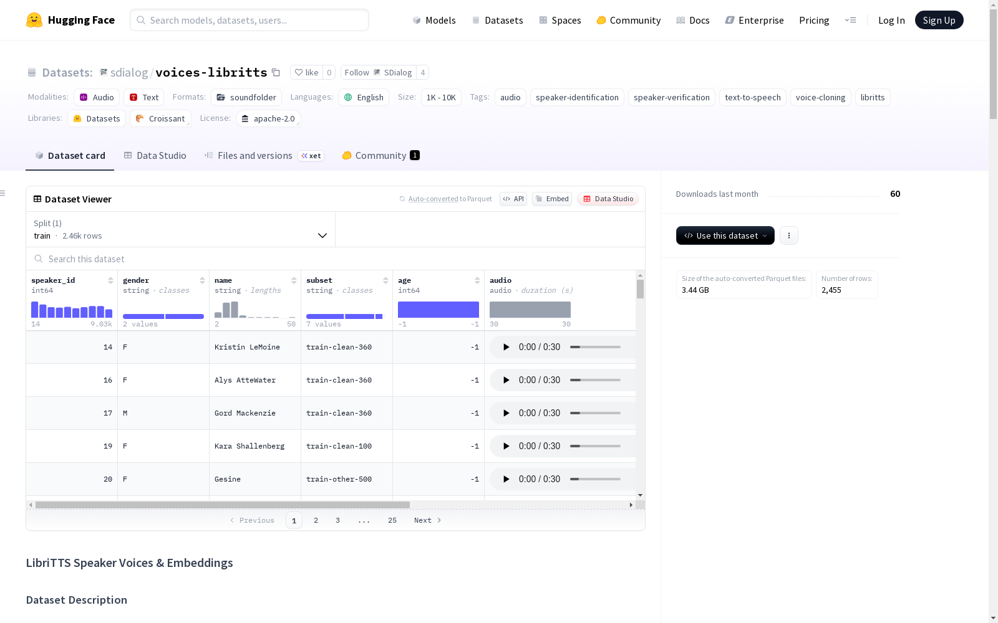
Task: Open Enterprise in top navigation
Action: [754, 20]
